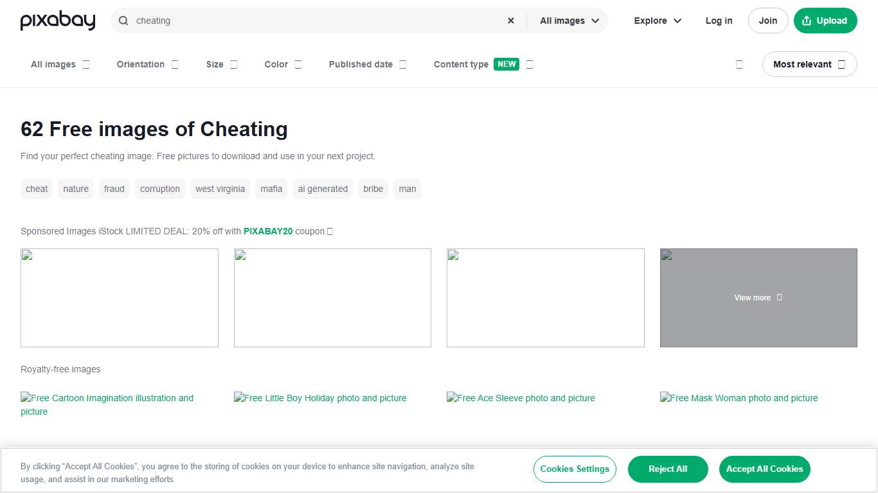Open the Explore menu

point(657,21)
